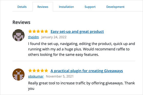Image resolution: width=143 pixels, height=95 pixels.
Task: Select the Reviews tab
Action: click(x=43, y=7)
